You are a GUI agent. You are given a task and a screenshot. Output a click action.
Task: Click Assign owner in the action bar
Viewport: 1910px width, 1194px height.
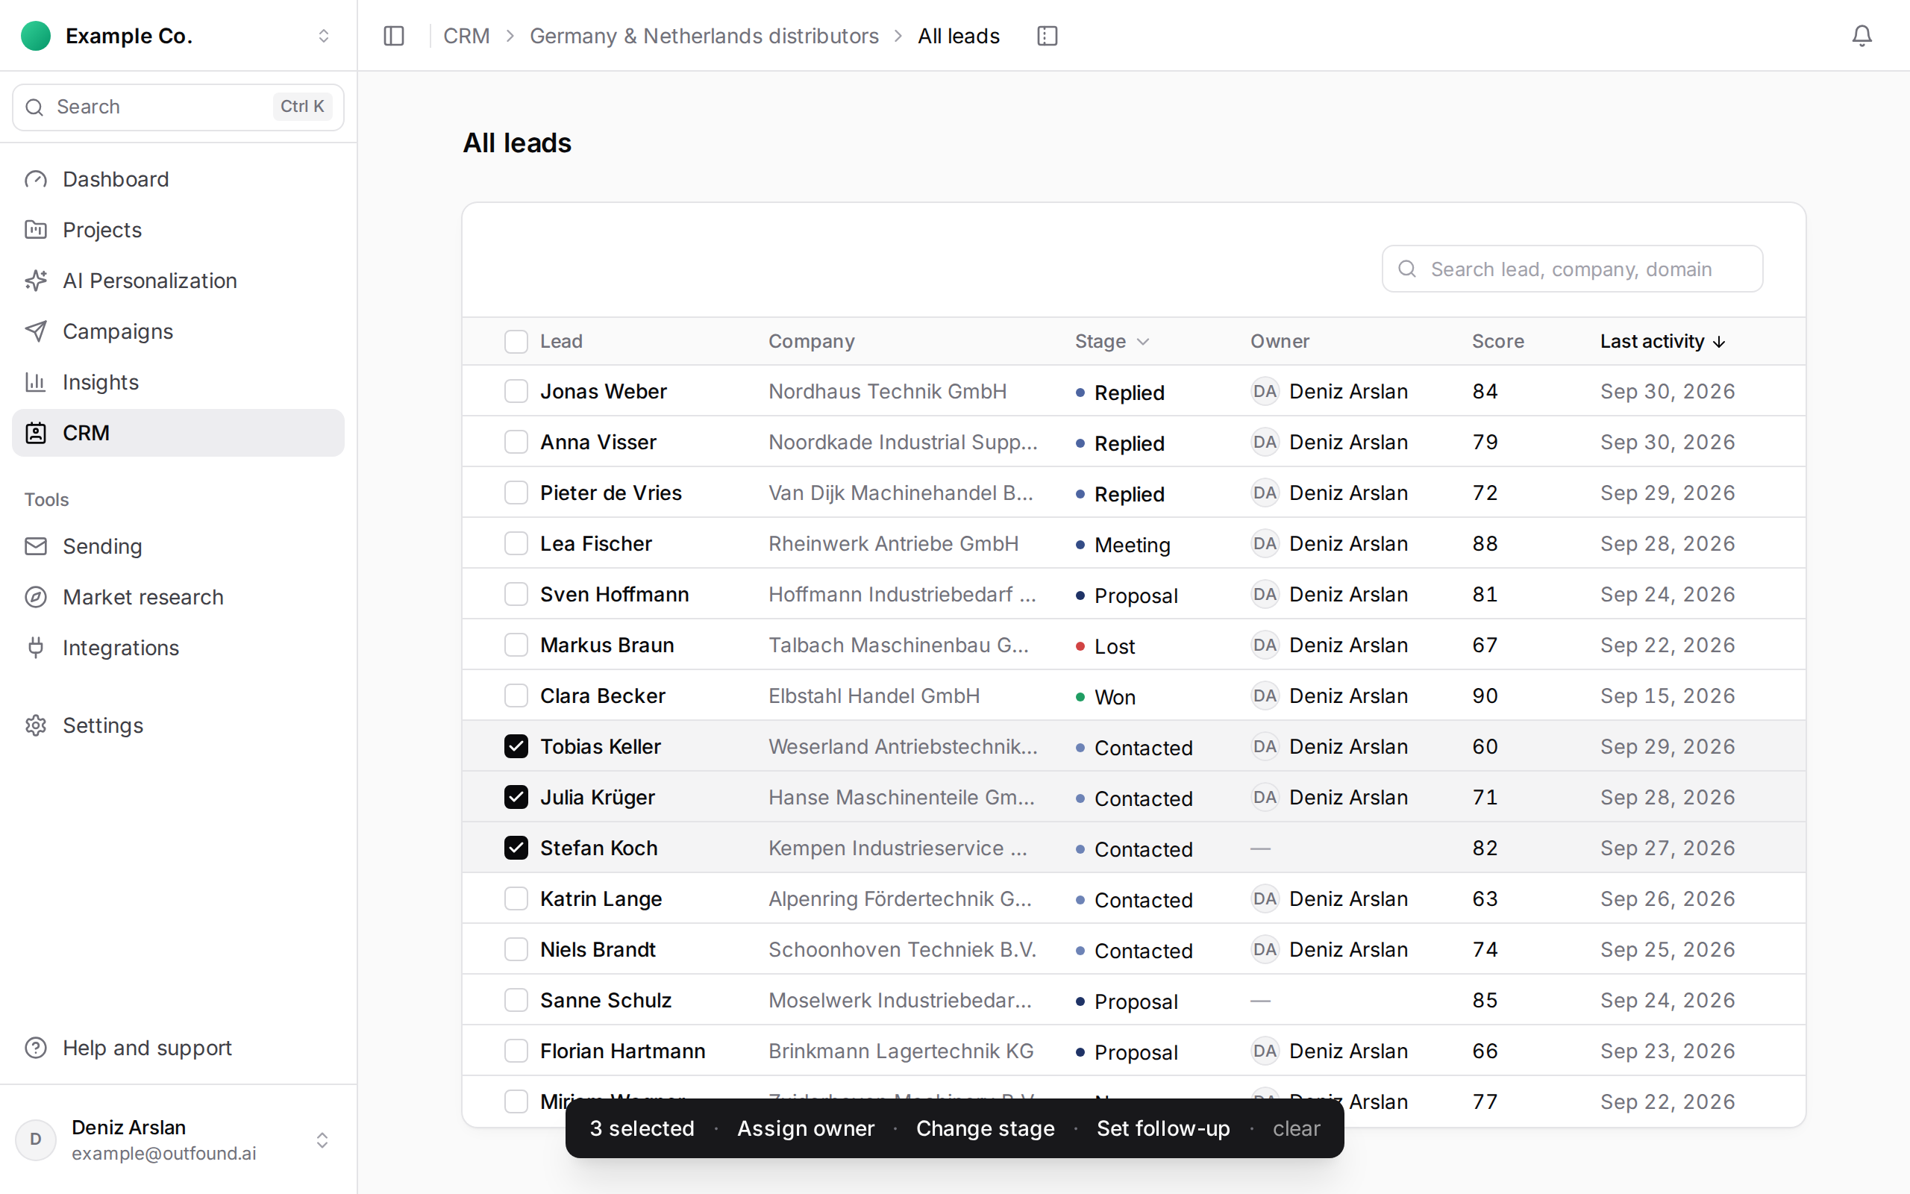[805, 1128]
